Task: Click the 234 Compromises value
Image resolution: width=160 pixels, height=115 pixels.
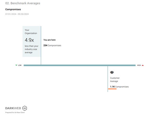Action: [52, 45]
